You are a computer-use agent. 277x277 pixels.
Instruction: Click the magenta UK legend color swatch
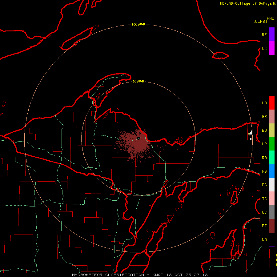[272, 48]
